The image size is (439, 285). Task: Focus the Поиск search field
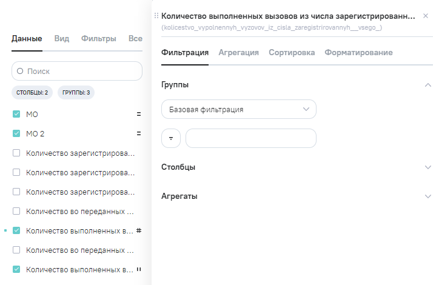[77, 71]
